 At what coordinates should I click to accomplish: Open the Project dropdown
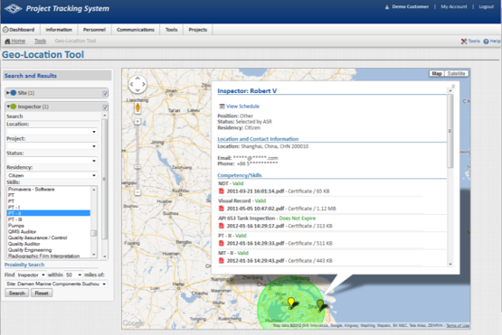[x=52, y=146]
